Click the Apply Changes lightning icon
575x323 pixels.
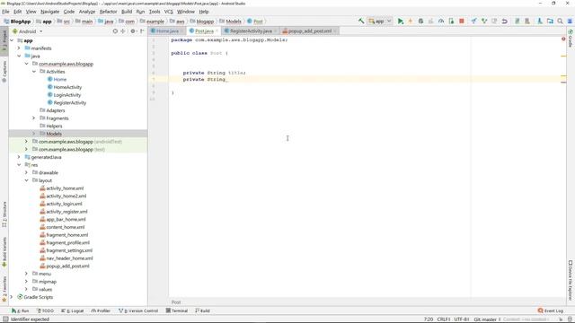(x=411, y=22)
